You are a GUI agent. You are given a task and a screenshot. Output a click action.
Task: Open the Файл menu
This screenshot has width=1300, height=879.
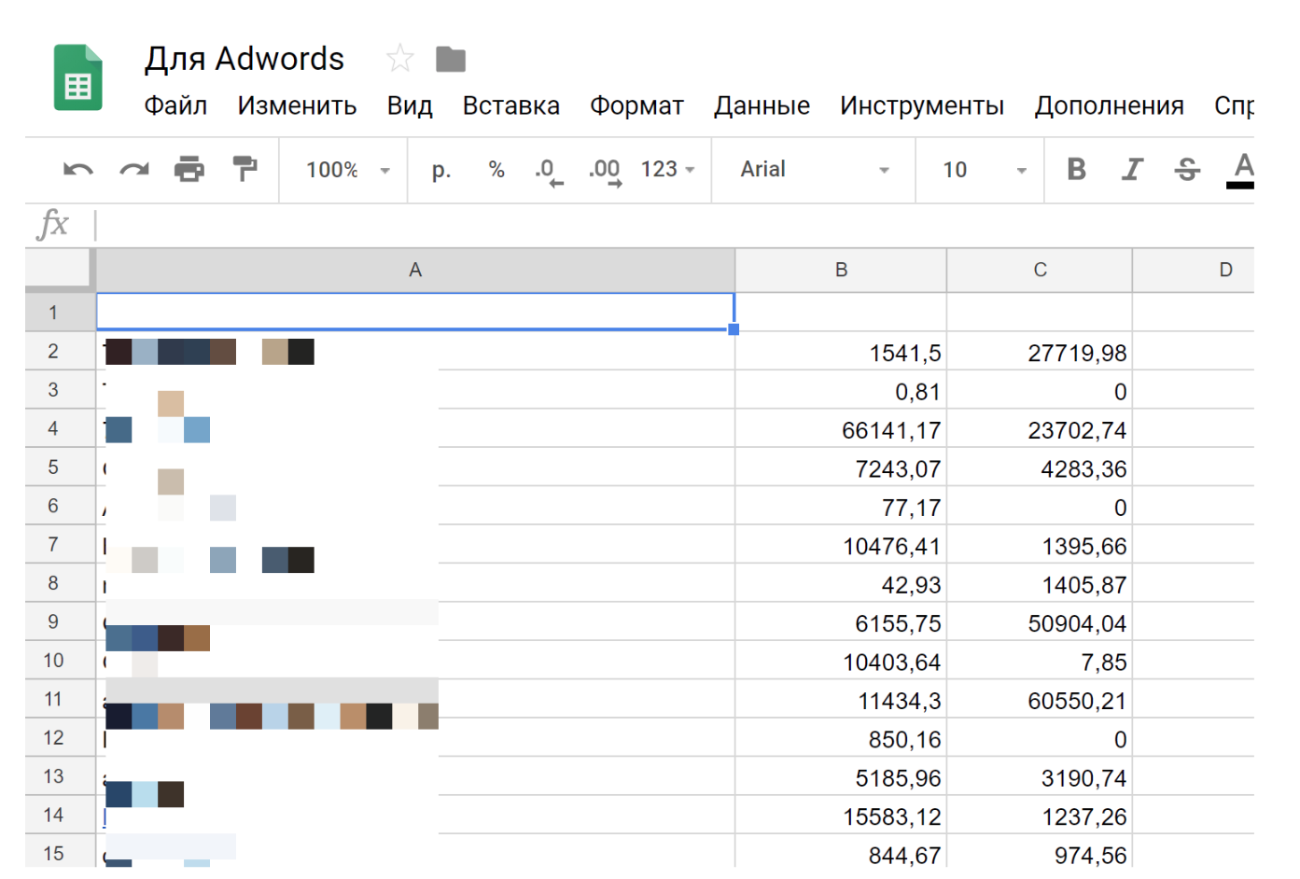(x=175, y=105)
